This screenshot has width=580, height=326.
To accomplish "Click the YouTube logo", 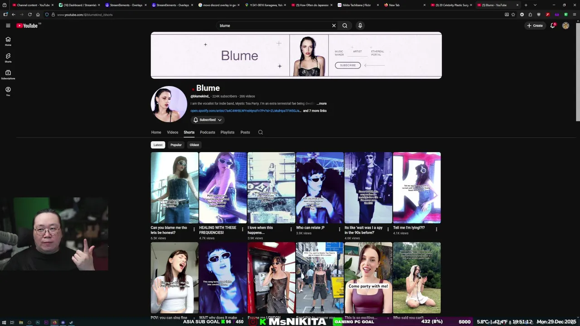I will pyautogui.click(x=27, y=25).
